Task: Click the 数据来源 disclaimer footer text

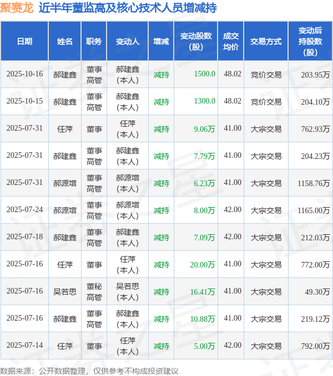Action: click(x=89, y=371)
